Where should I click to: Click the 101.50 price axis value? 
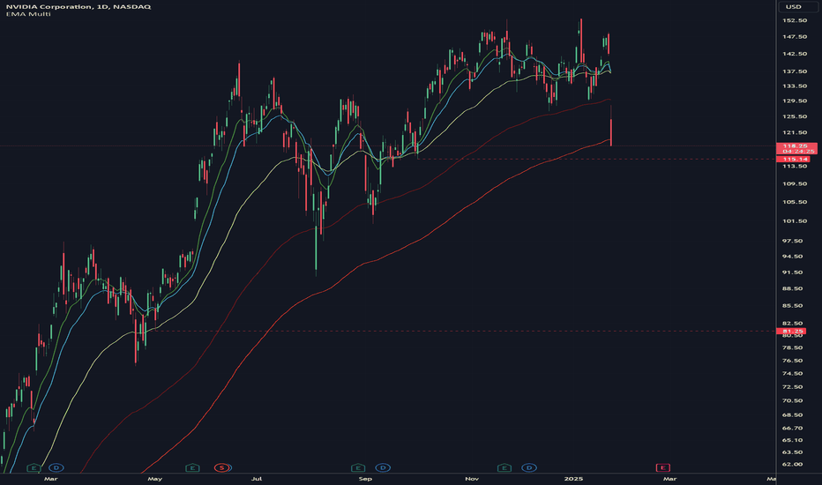tap(795, 221)
